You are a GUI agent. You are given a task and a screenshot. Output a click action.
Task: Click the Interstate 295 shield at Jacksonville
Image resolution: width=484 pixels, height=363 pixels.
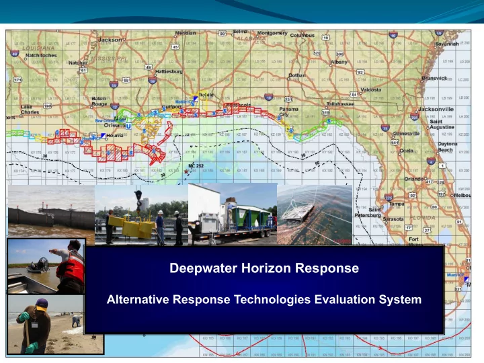click(415, 117)
